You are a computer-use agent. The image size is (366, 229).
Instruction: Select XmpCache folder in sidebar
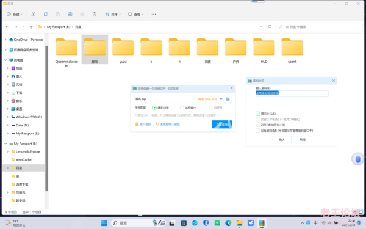[x=23, y=160]
